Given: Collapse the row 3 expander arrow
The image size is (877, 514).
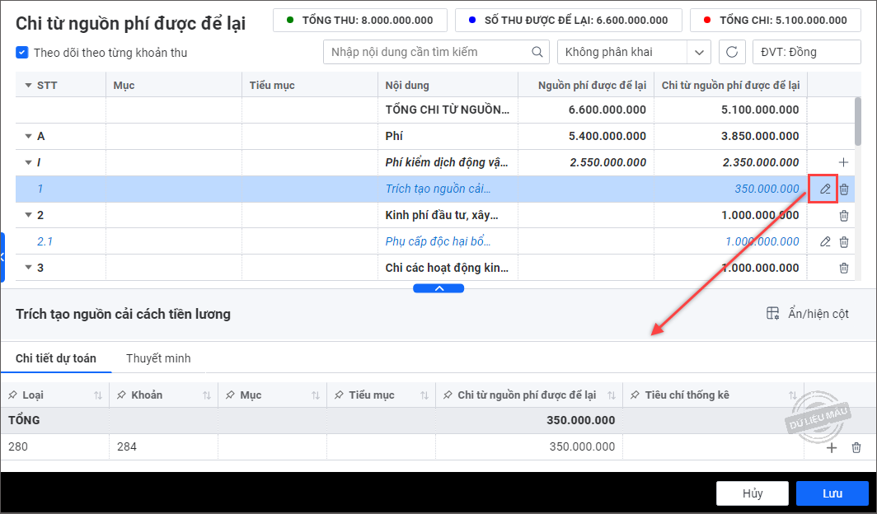Looking at the screenshot, I should tap(29, 269).
